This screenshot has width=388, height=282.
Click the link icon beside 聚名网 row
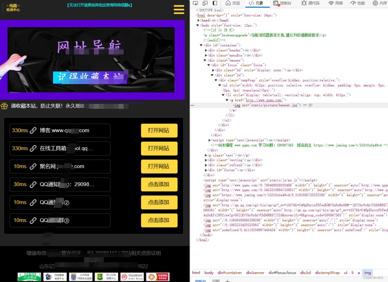coord(33,166)
